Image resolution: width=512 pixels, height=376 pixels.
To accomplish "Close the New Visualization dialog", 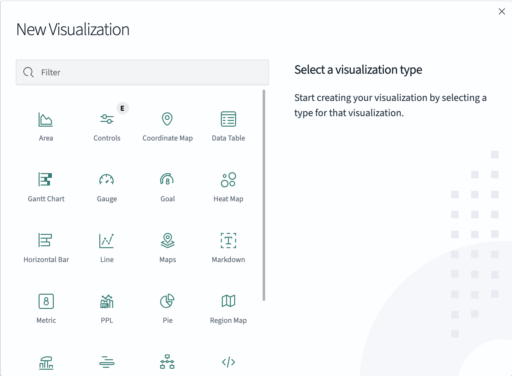I will [502, 12].
